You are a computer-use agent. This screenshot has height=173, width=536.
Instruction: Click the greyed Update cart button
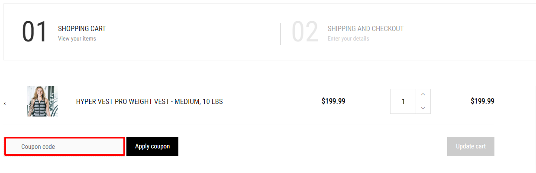point(471,147)
